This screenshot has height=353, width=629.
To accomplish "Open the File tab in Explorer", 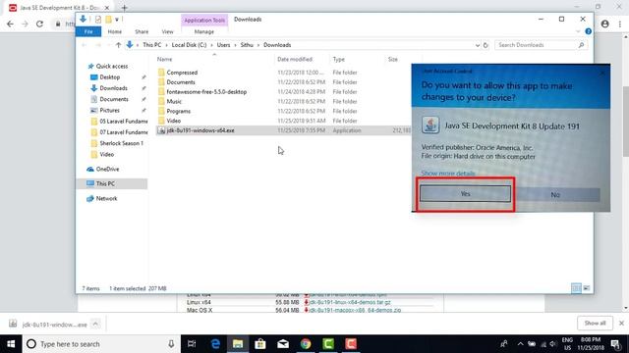I will [x=88, y=31].
